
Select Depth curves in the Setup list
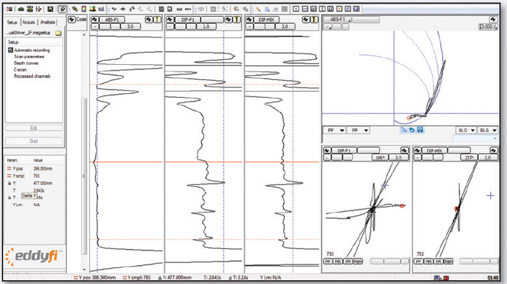point(27,63)
